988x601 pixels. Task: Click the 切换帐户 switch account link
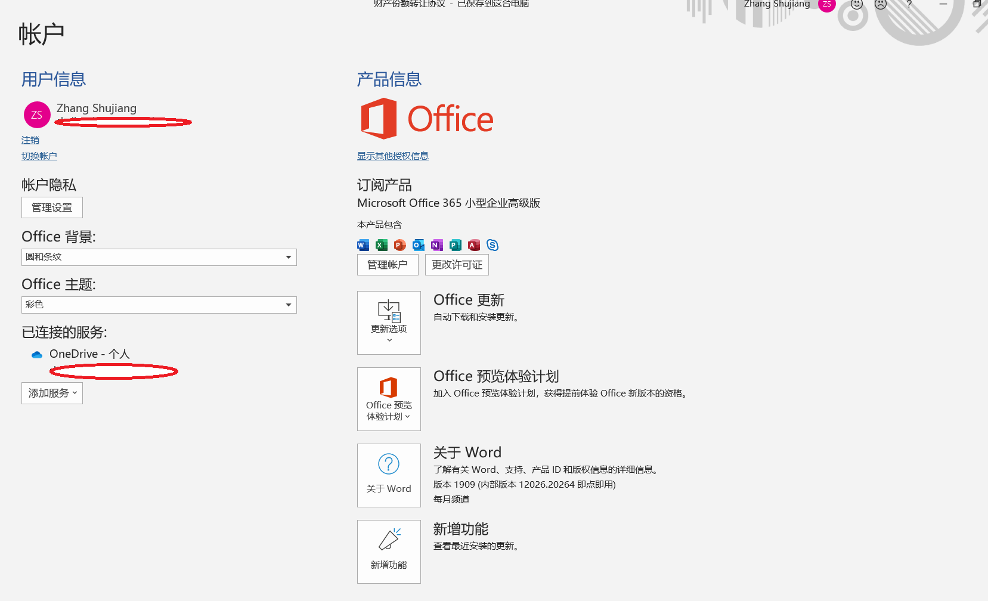coord(39,156)
